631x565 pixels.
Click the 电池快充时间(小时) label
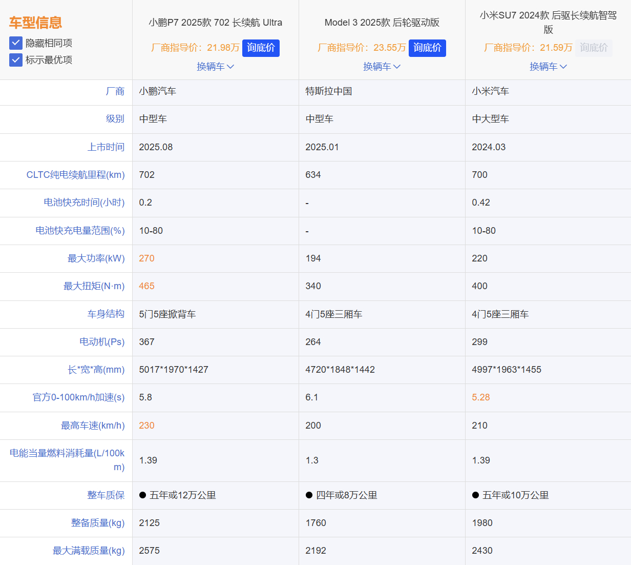click(x=84, y=203)
